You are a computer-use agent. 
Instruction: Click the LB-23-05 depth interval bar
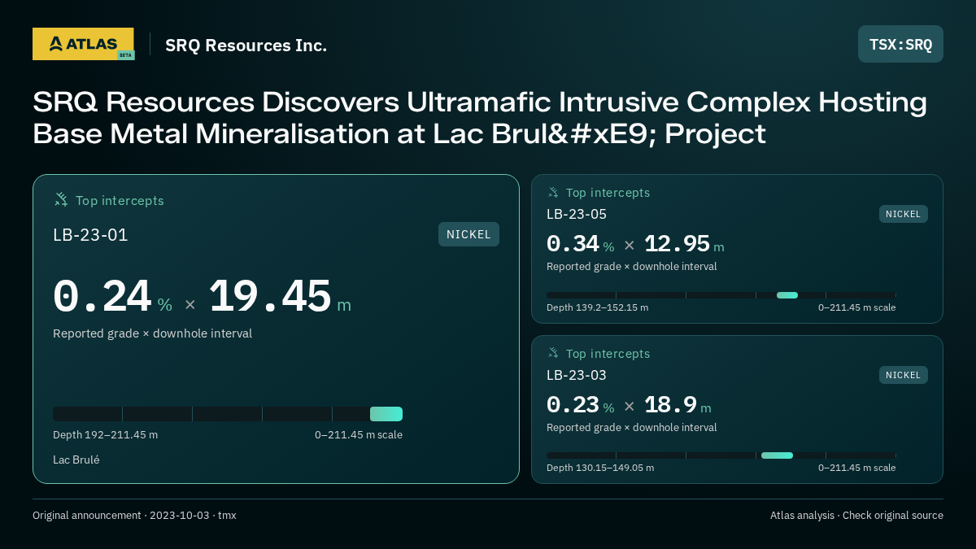pyautogui.click(x=721, y=295)
